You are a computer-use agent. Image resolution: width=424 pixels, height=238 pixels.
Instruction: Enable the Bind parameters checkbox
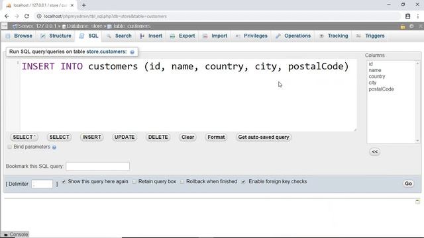(x=10, y=147)
